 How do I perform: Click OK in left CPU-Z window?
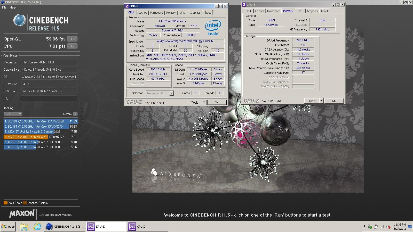coord(217,102)
